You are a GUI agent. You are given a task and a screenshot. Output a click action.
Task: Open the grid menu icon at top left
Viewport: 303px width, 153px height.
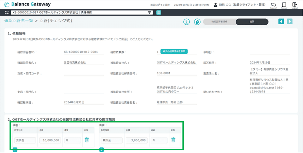pos(7,12)
